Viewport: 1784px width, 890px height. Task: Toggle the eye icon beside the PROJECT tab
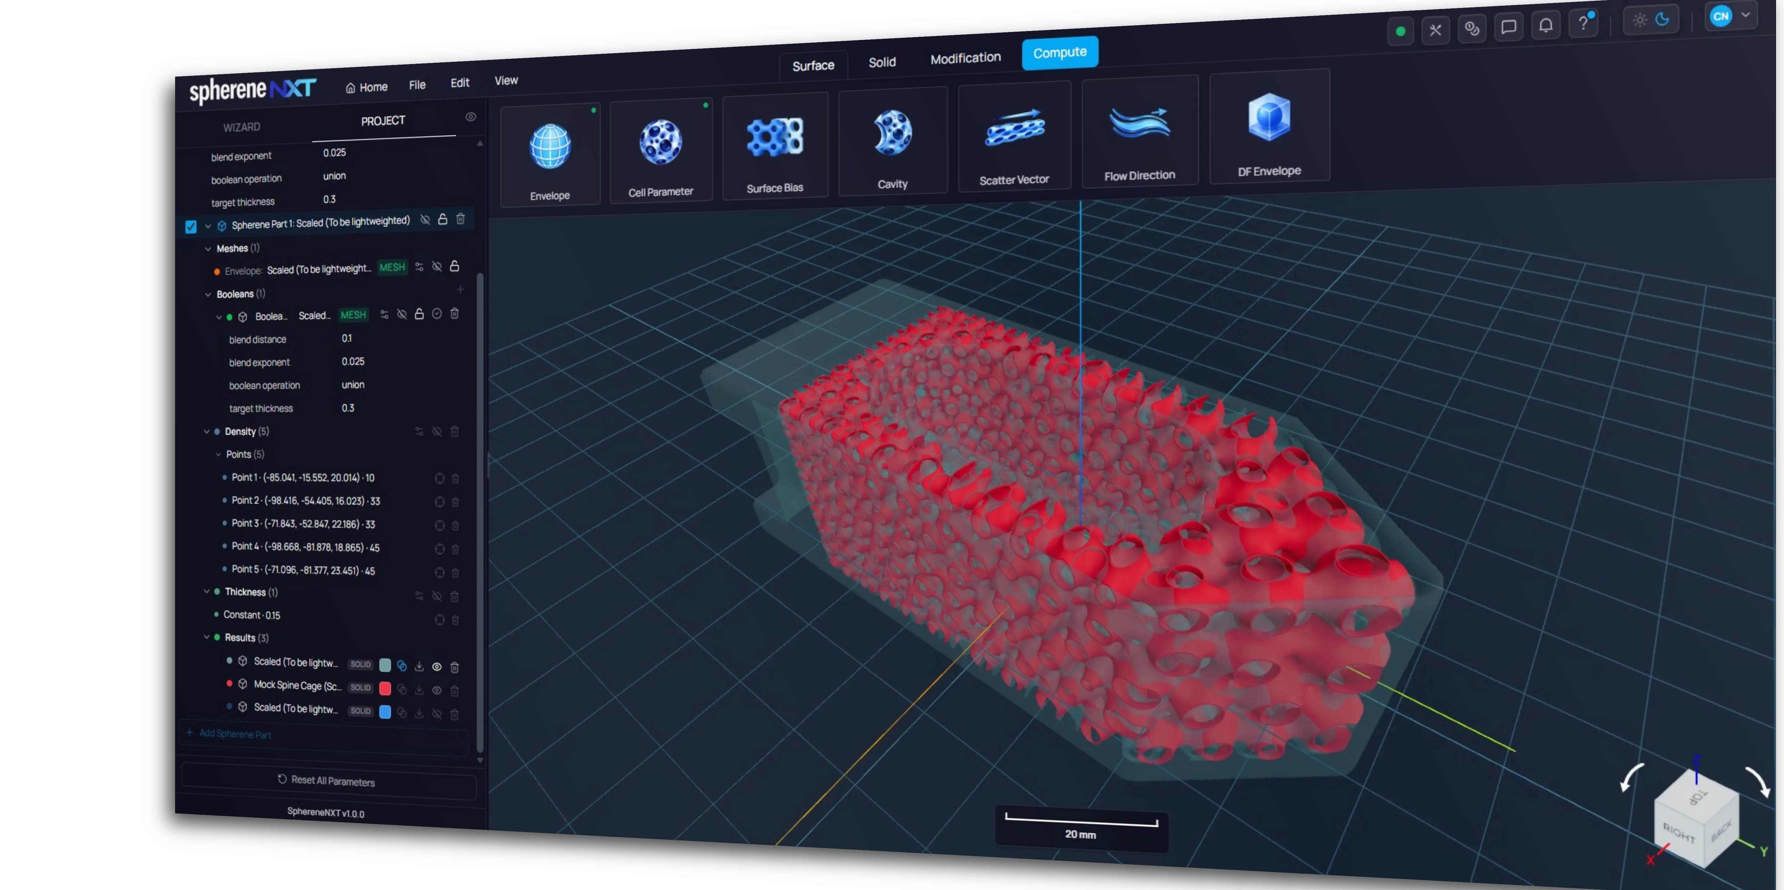(x=471, y=117)
